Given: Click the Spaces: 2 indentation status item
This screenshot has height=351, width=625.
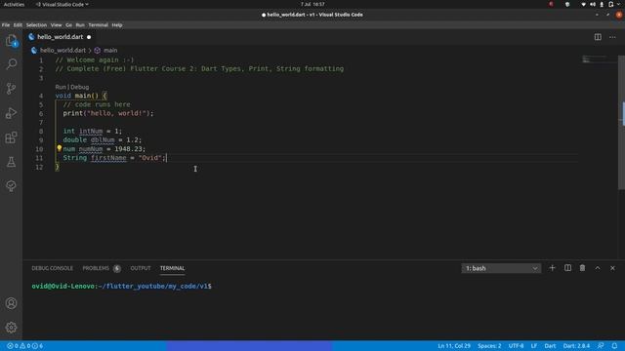Looking at the screenshot, I should 489,346.
